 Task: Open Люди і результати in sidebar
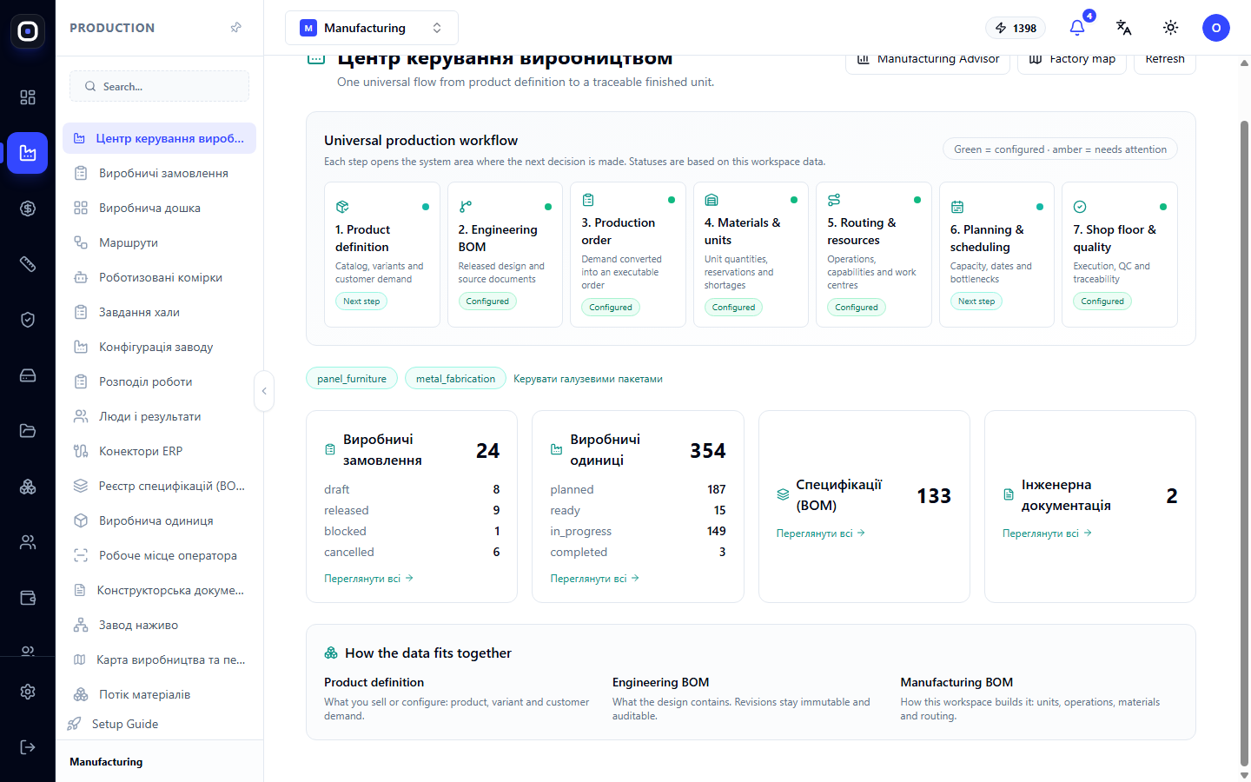click(x=159, y=416)
